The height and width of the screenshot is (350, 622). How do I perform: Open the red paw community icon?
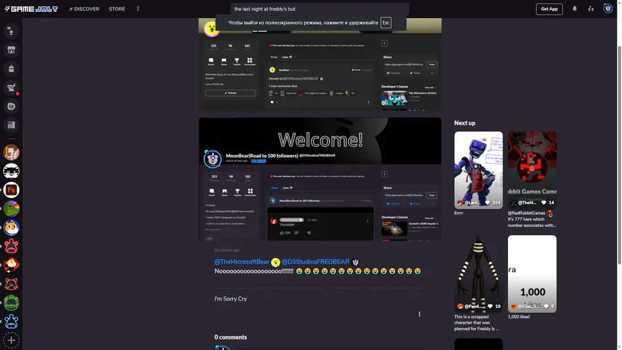click(x=11, y=246)
